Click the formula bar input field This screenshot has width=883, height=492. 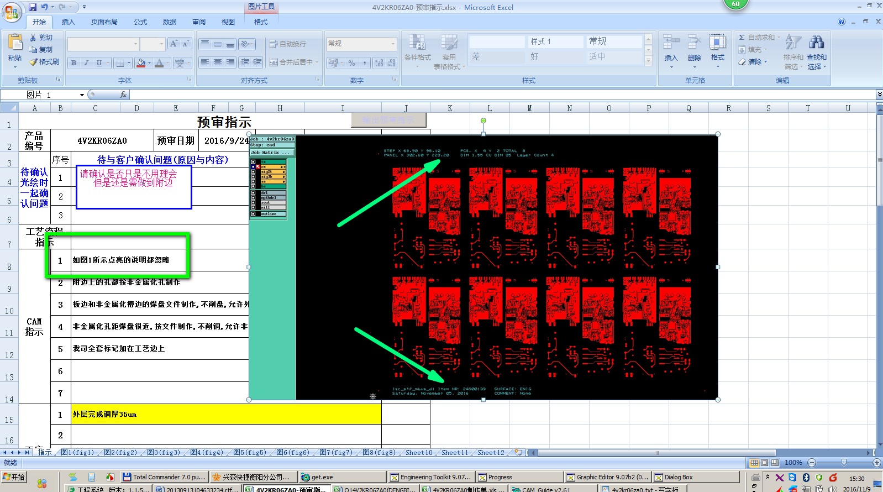pos(503,95)
